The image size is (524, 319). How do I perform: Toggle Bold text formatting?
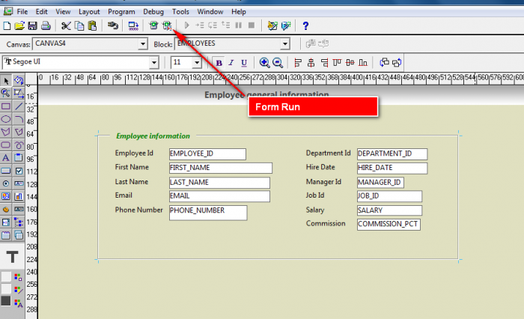tap(219, 63)
